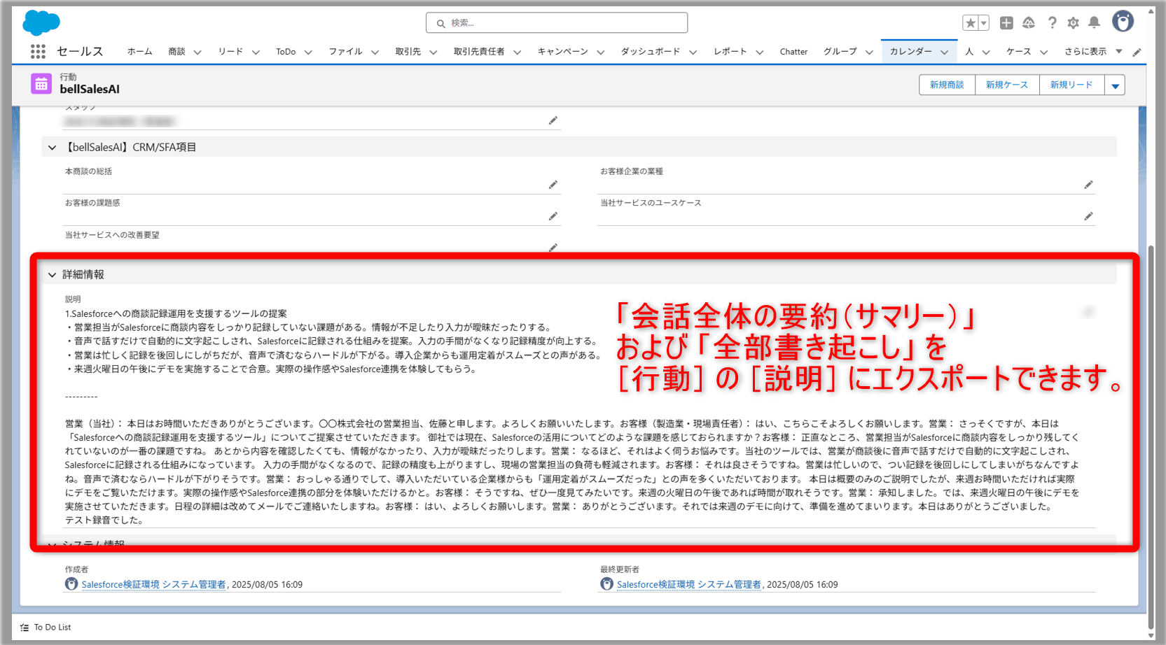
Task: Collapse the 【bellSalesAI】CRM/SFA項目 section
Action: 52,148
